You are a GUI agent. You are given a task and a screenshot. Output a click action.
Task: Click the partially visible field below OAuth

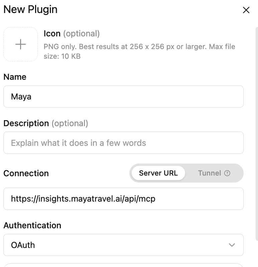(x=123, y=265)
